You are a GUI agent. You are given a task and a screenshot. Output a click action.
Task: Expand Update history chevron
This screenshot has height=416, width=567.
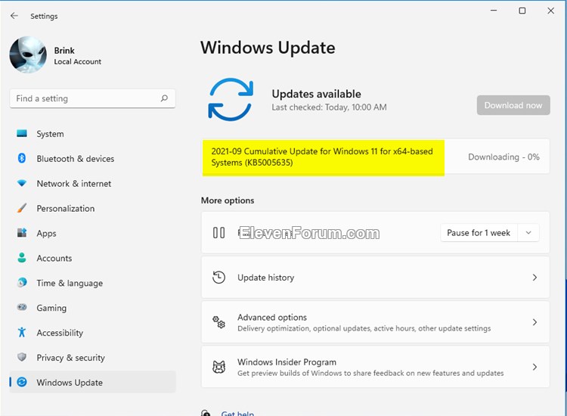point(534,278)
